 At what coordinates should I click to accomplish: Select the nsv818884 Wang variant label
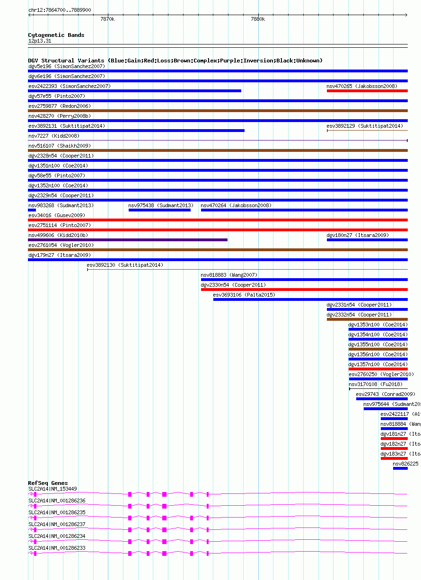401,424
